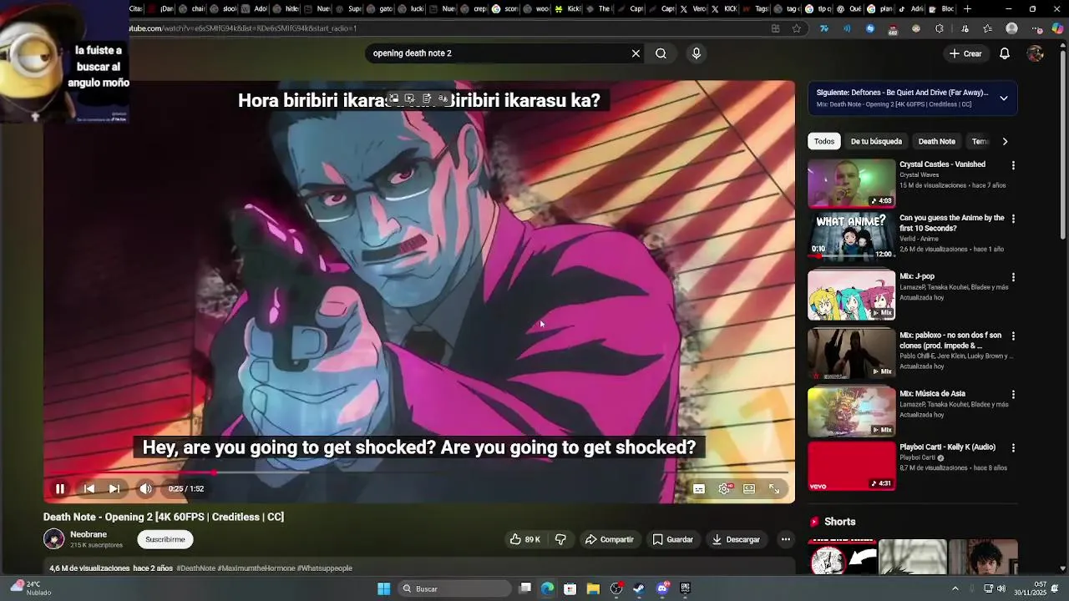The width and height of the screenshot is (1069, 601).
Task: Mute the video volume speaker icon
Action: [145, 489]
